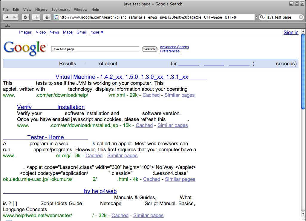Screen dimensions: 306x221
Task: Open Advanced Search
Action: coord(174,47)
